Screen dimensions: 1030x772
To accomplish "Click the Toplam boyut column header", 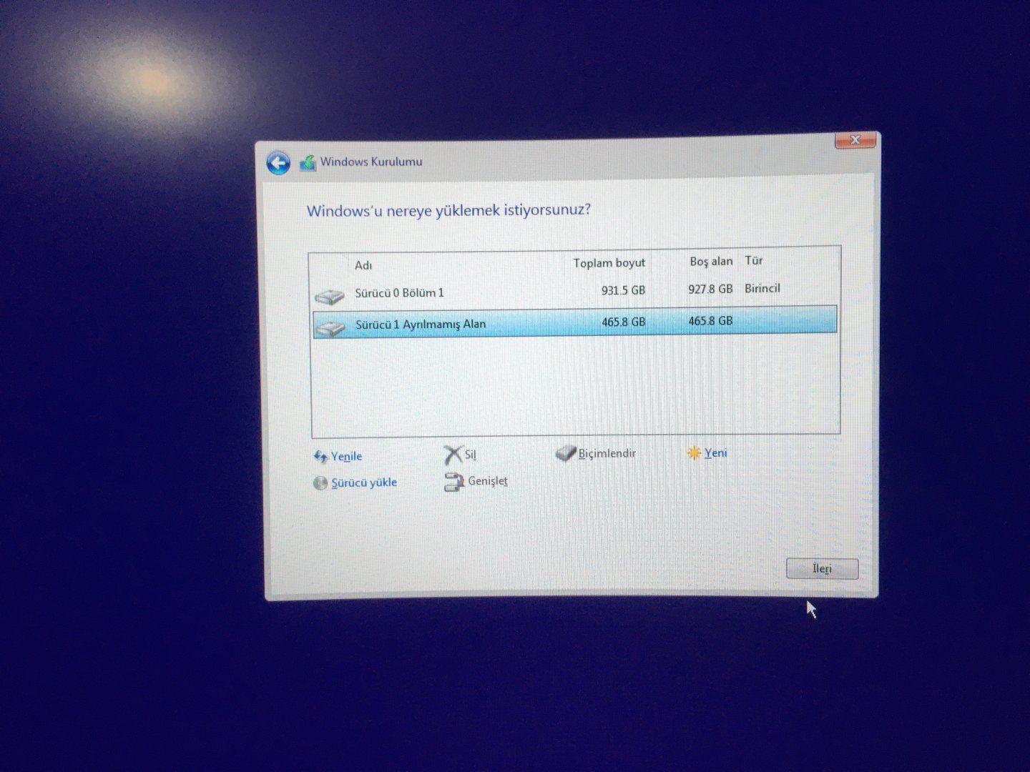I will coord(609,263).
